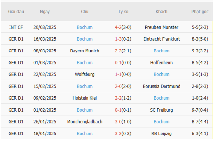Click the INT CF league label
The image size is (213, 144).
click(16, 27)
